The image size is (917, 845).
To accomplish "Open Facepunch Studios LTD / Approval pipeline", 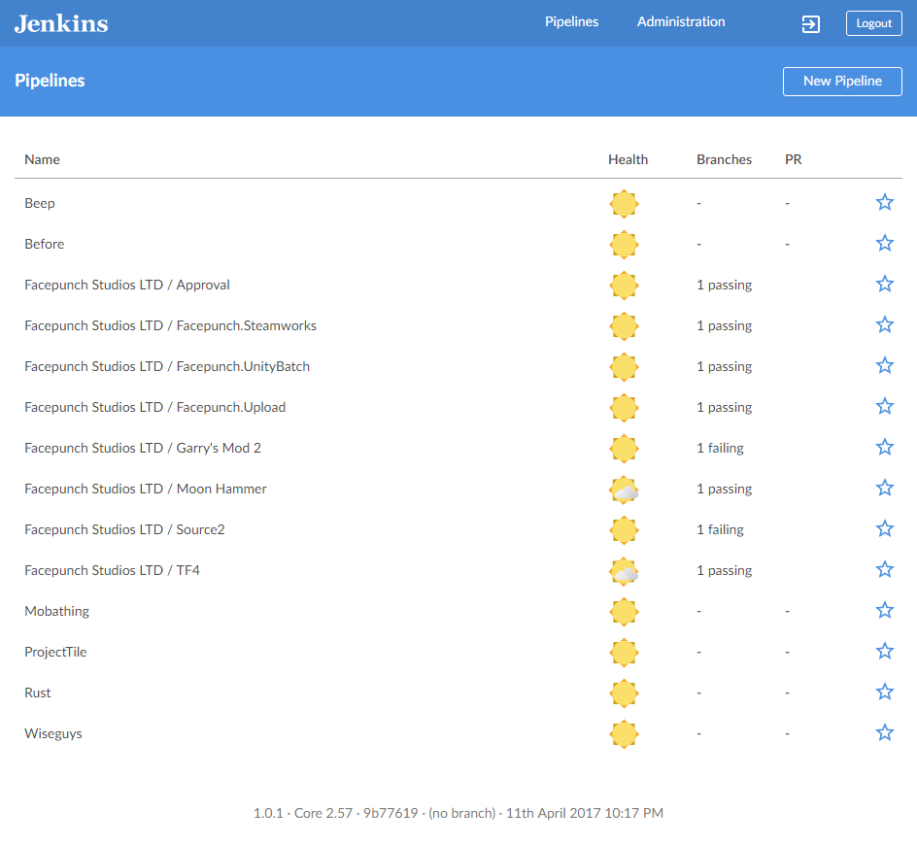I will (127, 285).
